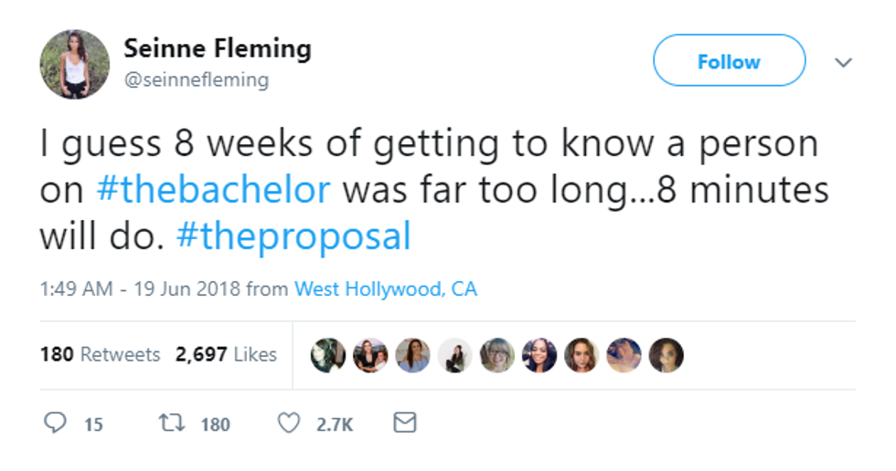
Task: Click the retweet arrows icon
Action: point(170,424)
